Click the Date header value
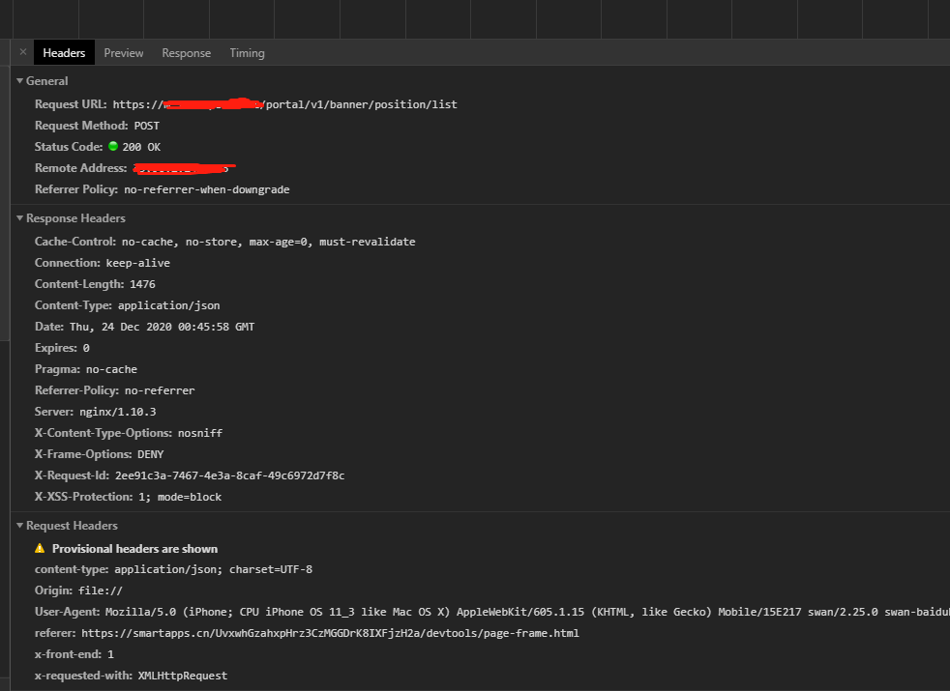The height and width of the screenshot is (691, 950). point(162,327)
